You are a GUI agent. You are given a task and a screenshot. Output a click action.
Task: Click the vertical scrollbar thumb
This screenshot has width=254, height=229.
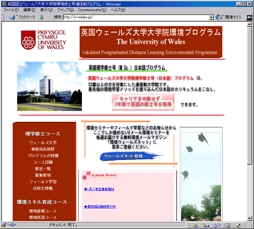click(250, 95)
